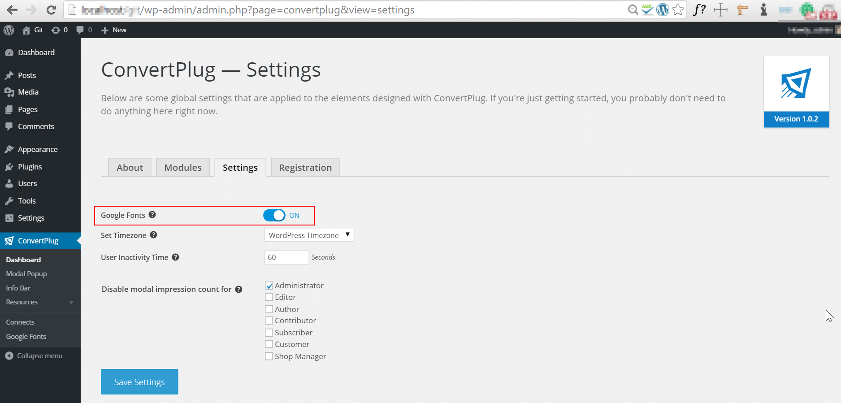Click the Set Timezone help icon
This screenshot has width=841, height=403.
point(153,235)
